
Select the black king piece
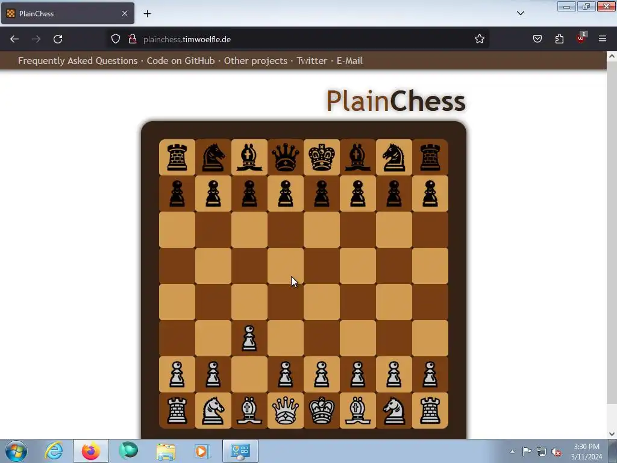point(322,157)
